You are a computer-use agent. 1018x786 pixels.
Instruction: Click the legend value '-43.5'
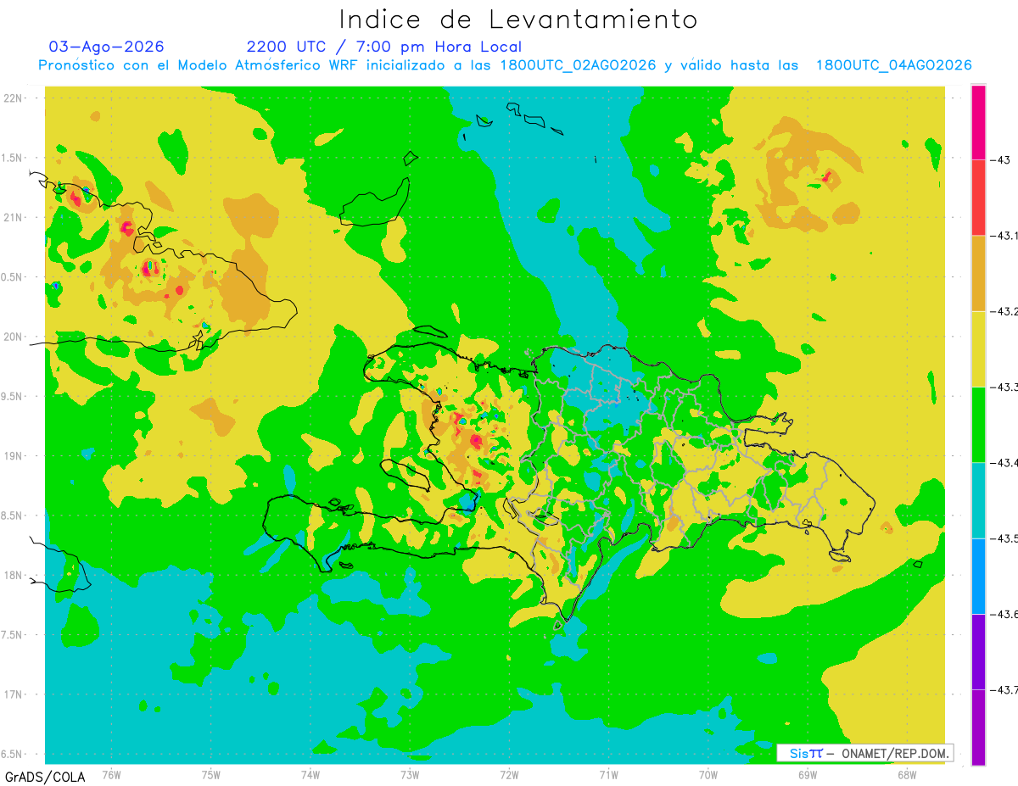coord(1004,538)
